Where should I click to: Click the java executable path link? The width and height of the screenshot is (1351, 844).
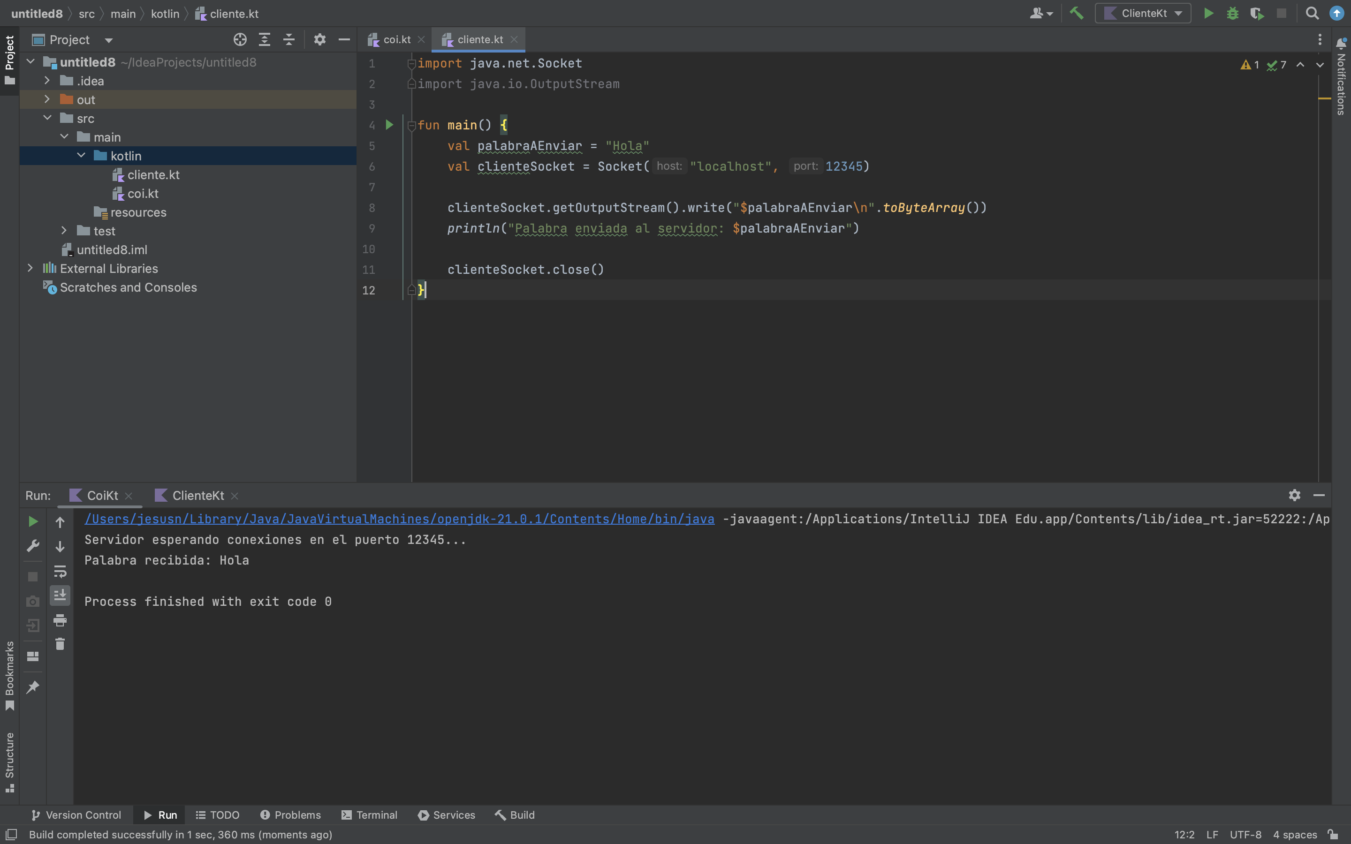399,519
